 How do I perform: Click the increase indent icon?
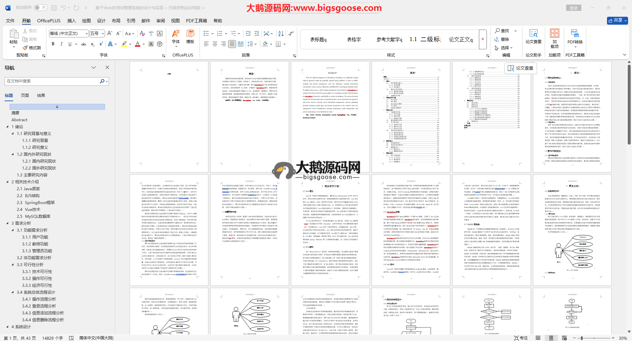(x=257, y=34)
